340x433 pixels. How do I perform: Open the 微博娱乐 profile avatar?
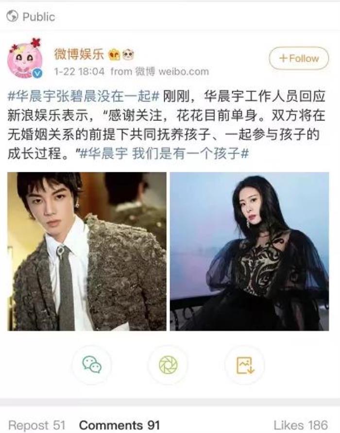pyautogui.click(x=25, y=59)
